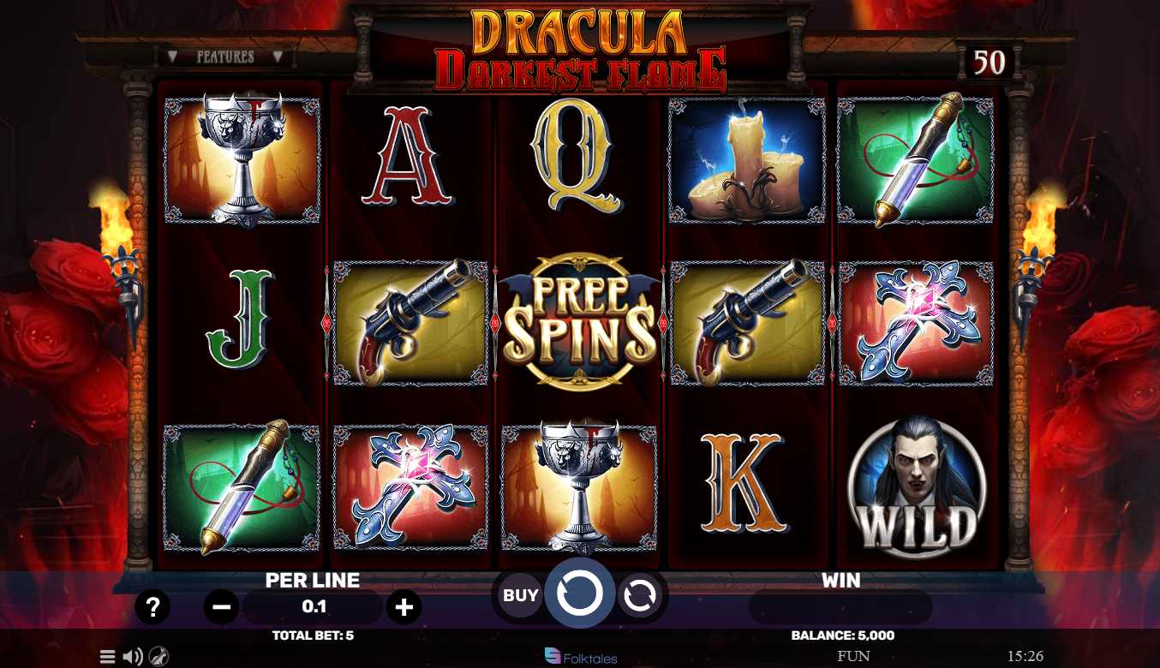The height and width of the screenshot is (668, 1160).
Task: Click the silver chalice symbol top-left reel
Action: (x=242, y=161)
